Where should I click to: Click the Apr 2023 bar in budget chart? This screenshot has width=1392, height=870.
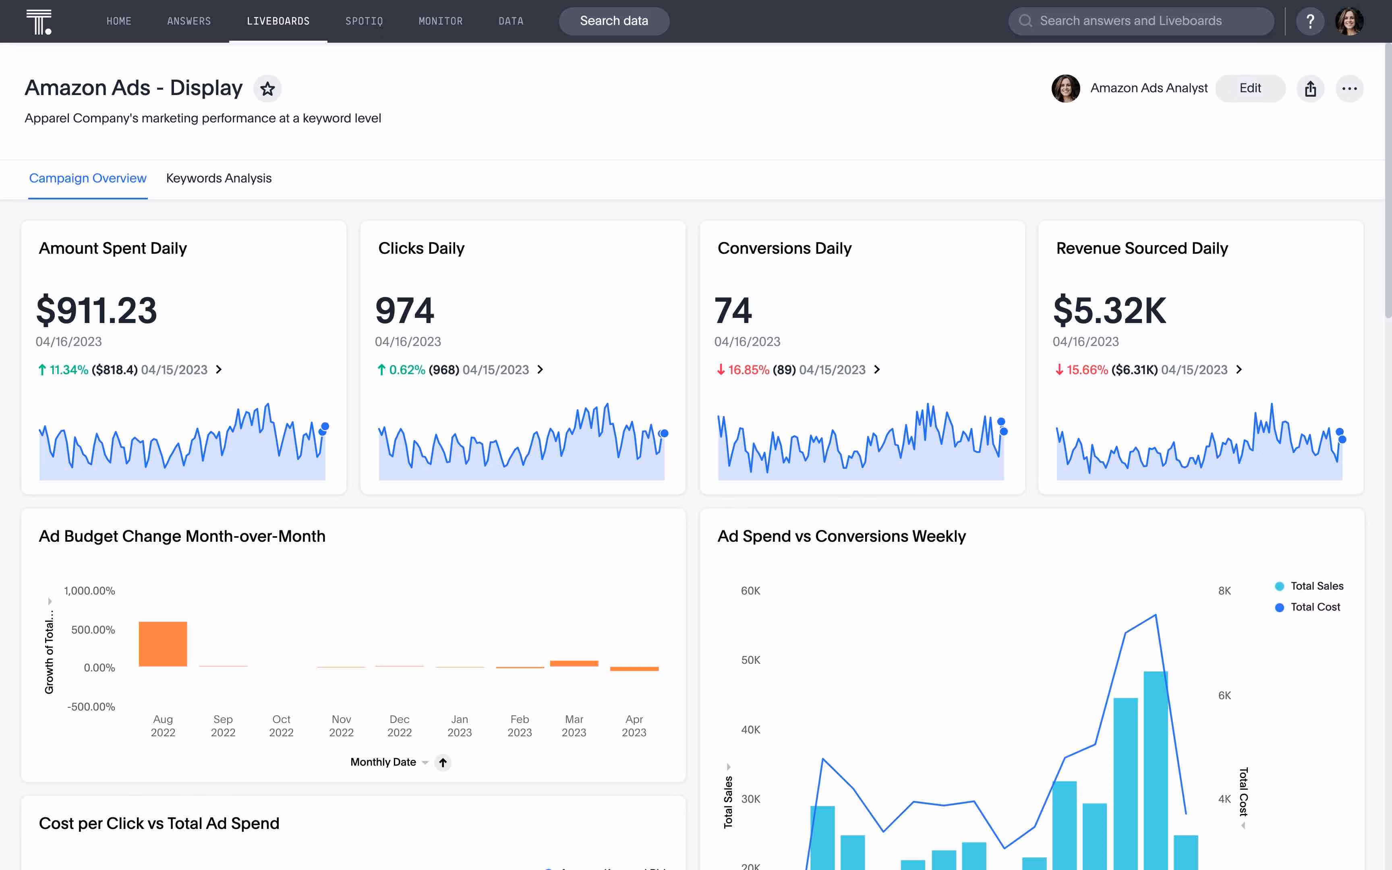point(634,669)
